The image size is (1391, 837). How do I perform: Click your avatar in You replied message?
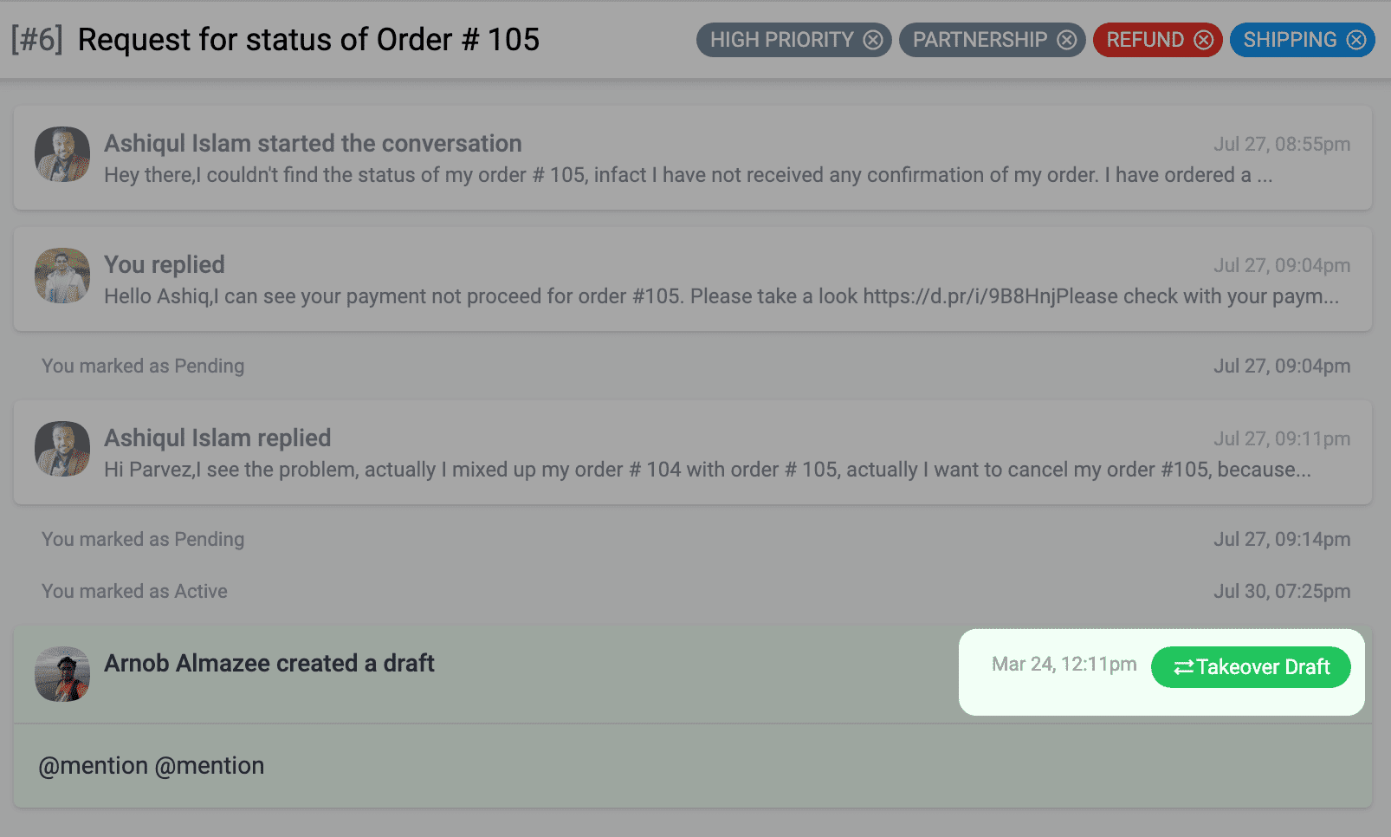[62, 276]
